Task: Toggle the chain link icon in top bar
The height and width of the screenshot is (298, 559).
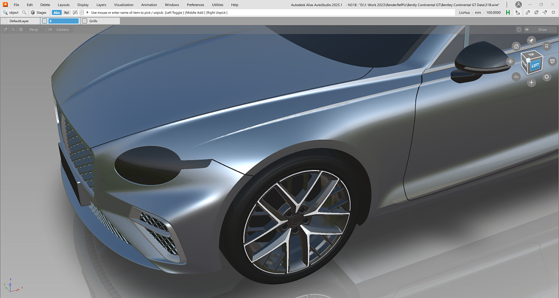Action: [527, 12]
